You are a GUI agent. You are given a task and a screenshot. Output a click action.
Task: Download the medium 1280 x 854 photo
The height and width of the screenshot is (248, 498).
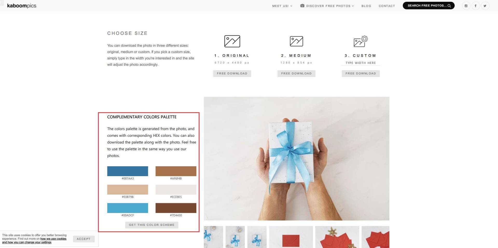(x=296, y=73)
